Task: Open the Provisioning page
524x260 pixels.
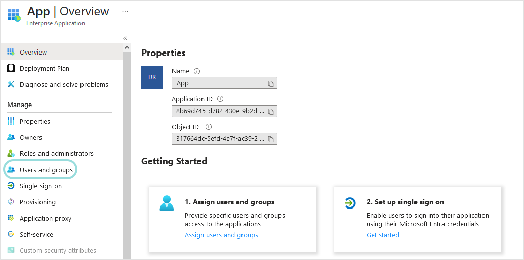Action: tap(37, 202)
